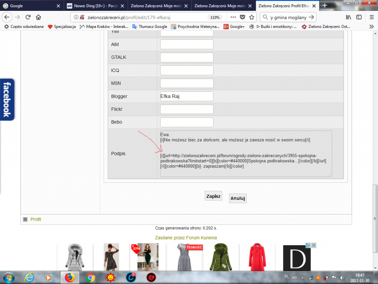This screenshot has width=378, height=284.
Task: Close the ad using the X icon
Action: click(313, 245)
